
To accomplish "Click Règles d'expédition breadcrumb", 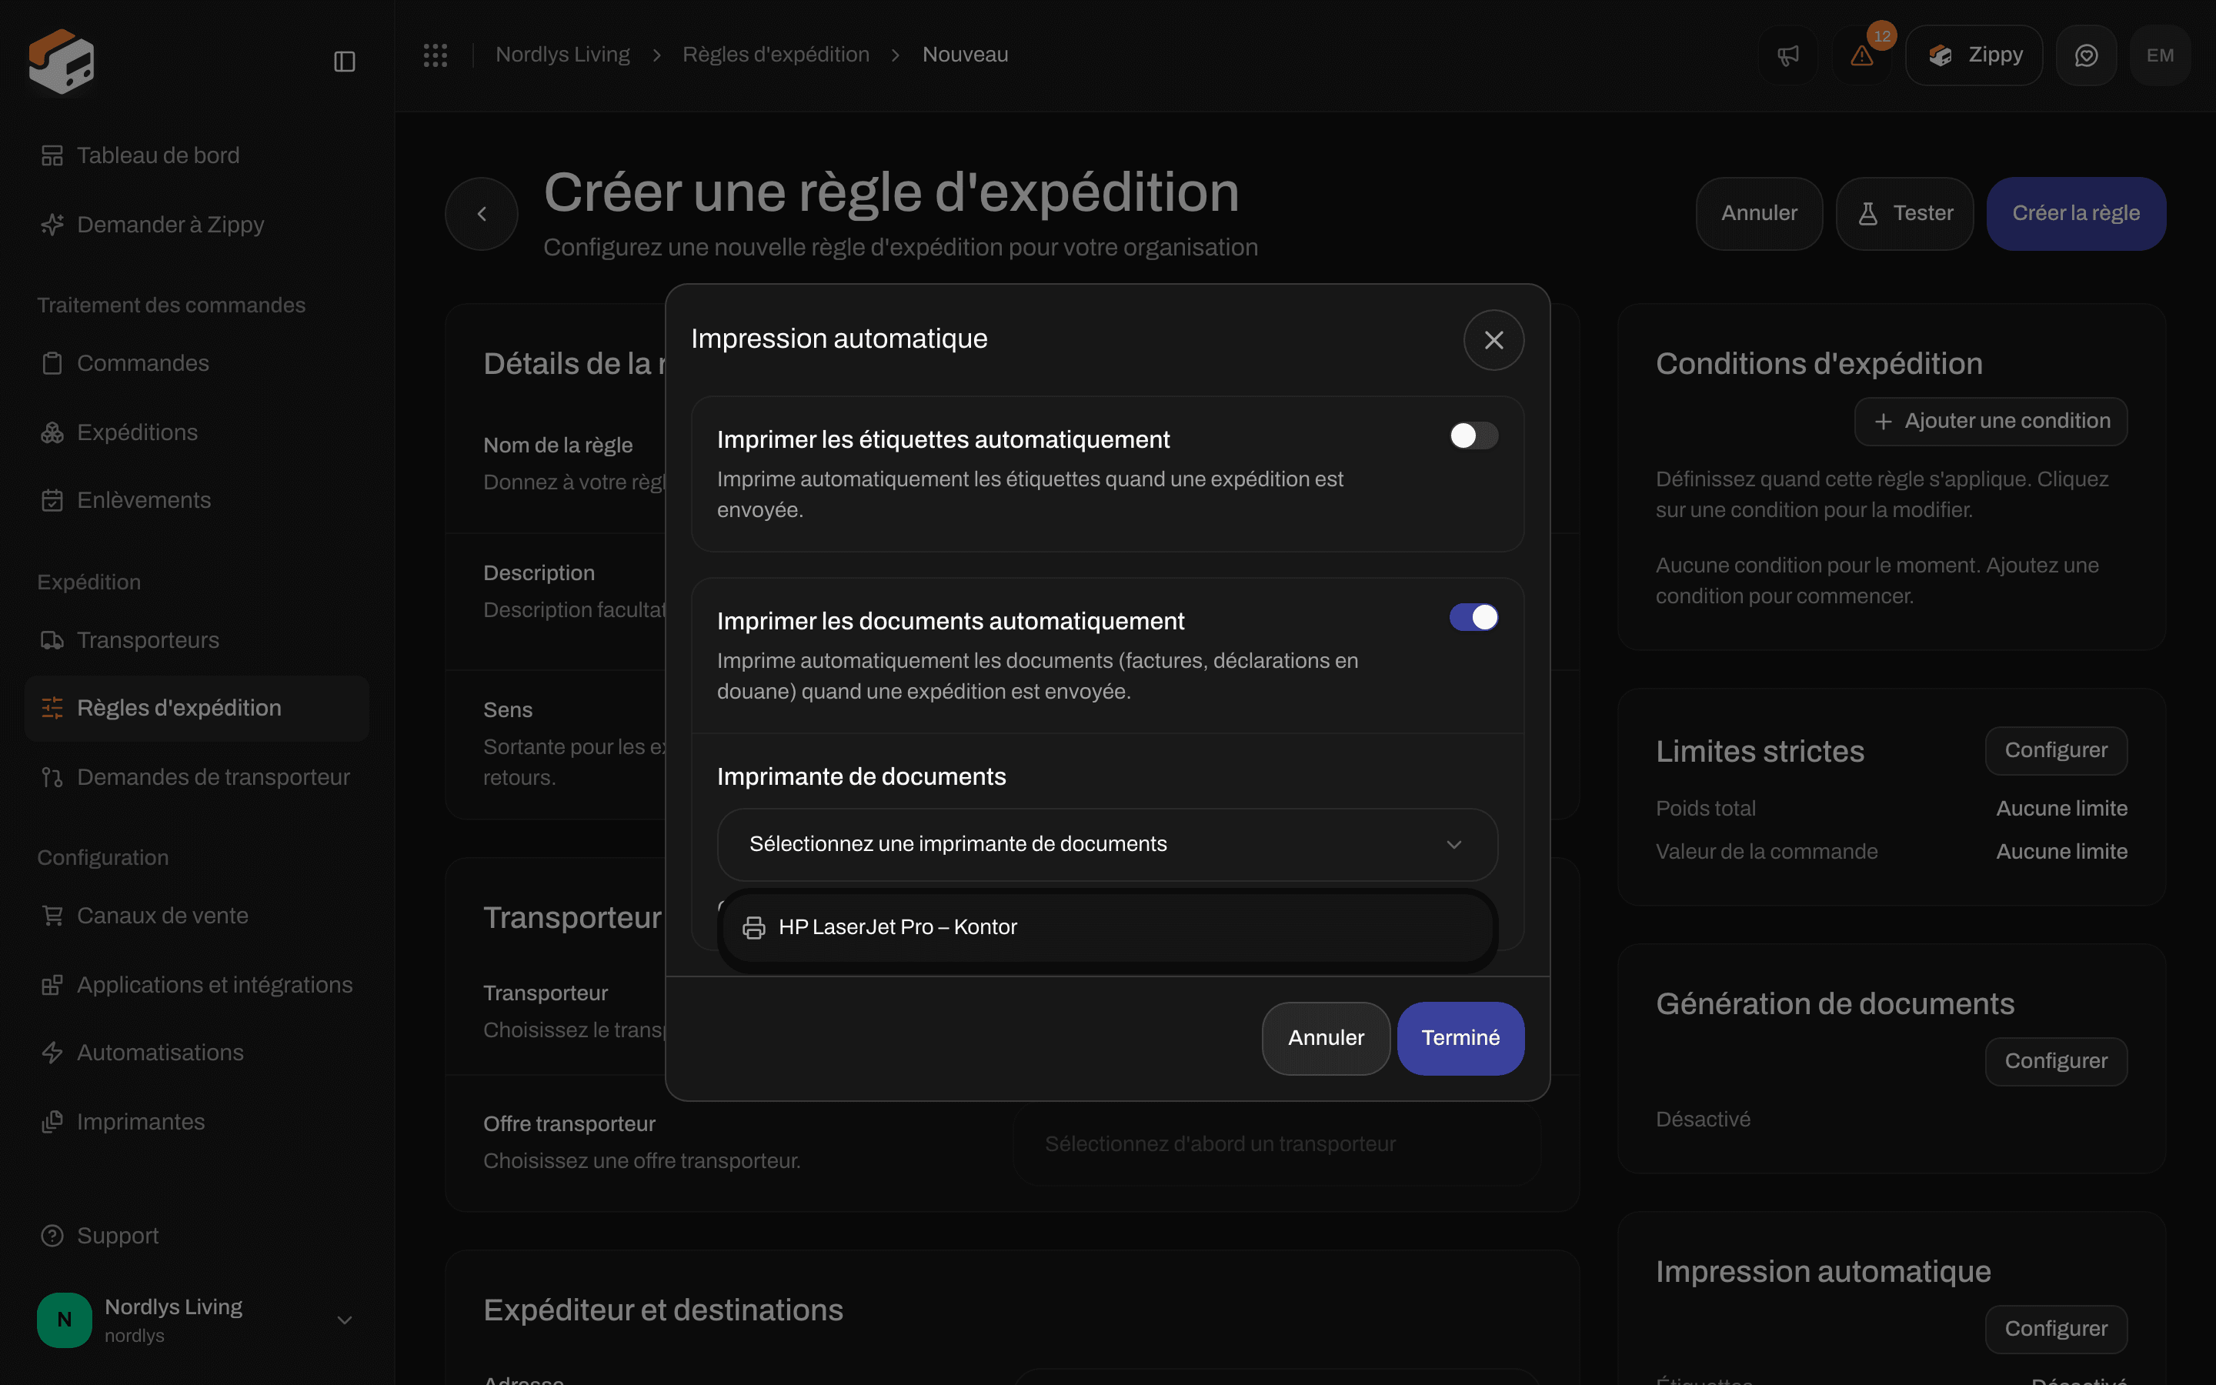I will tap(776, 55).
